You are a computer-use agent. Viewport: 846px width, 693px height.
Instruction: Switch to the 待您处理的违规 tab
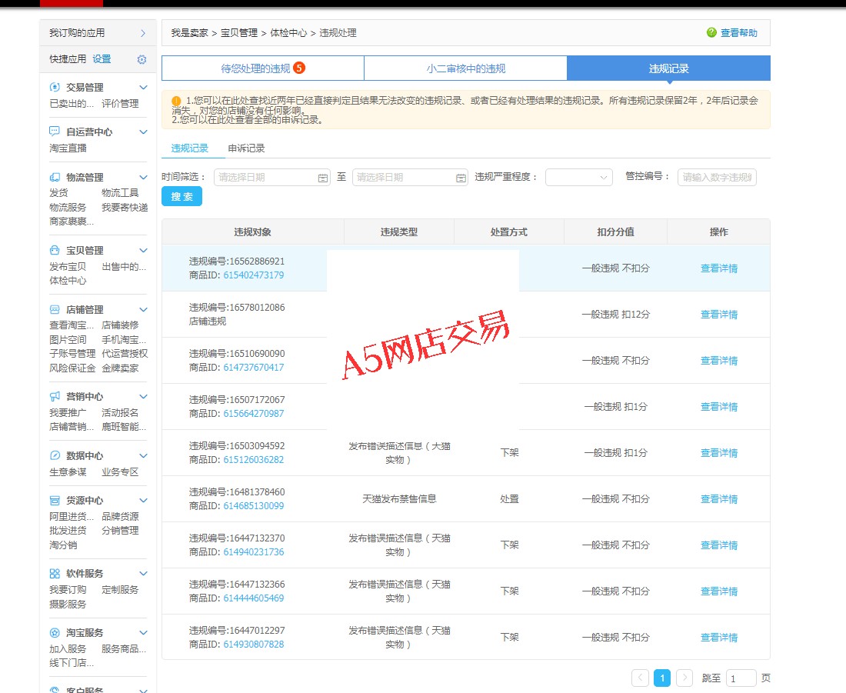[263, 68]
